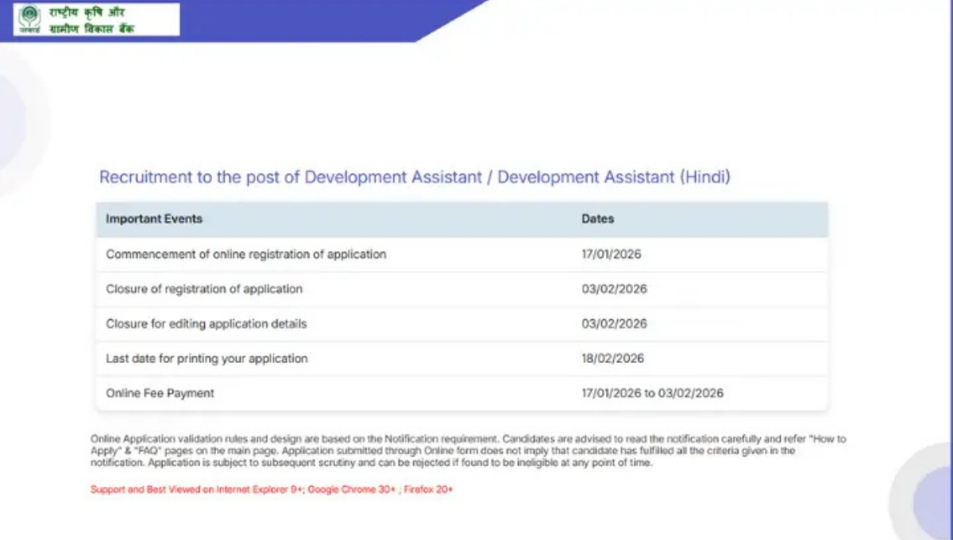Click the Commencement of online registration row
The image size is (953, 540).
click(246, 254)
